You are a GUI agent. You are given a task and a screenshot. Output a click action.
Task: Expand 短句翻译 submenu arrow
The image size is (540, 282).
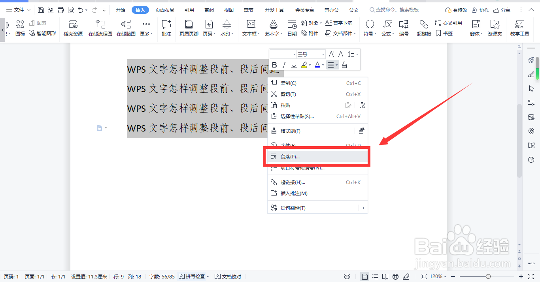363,208
